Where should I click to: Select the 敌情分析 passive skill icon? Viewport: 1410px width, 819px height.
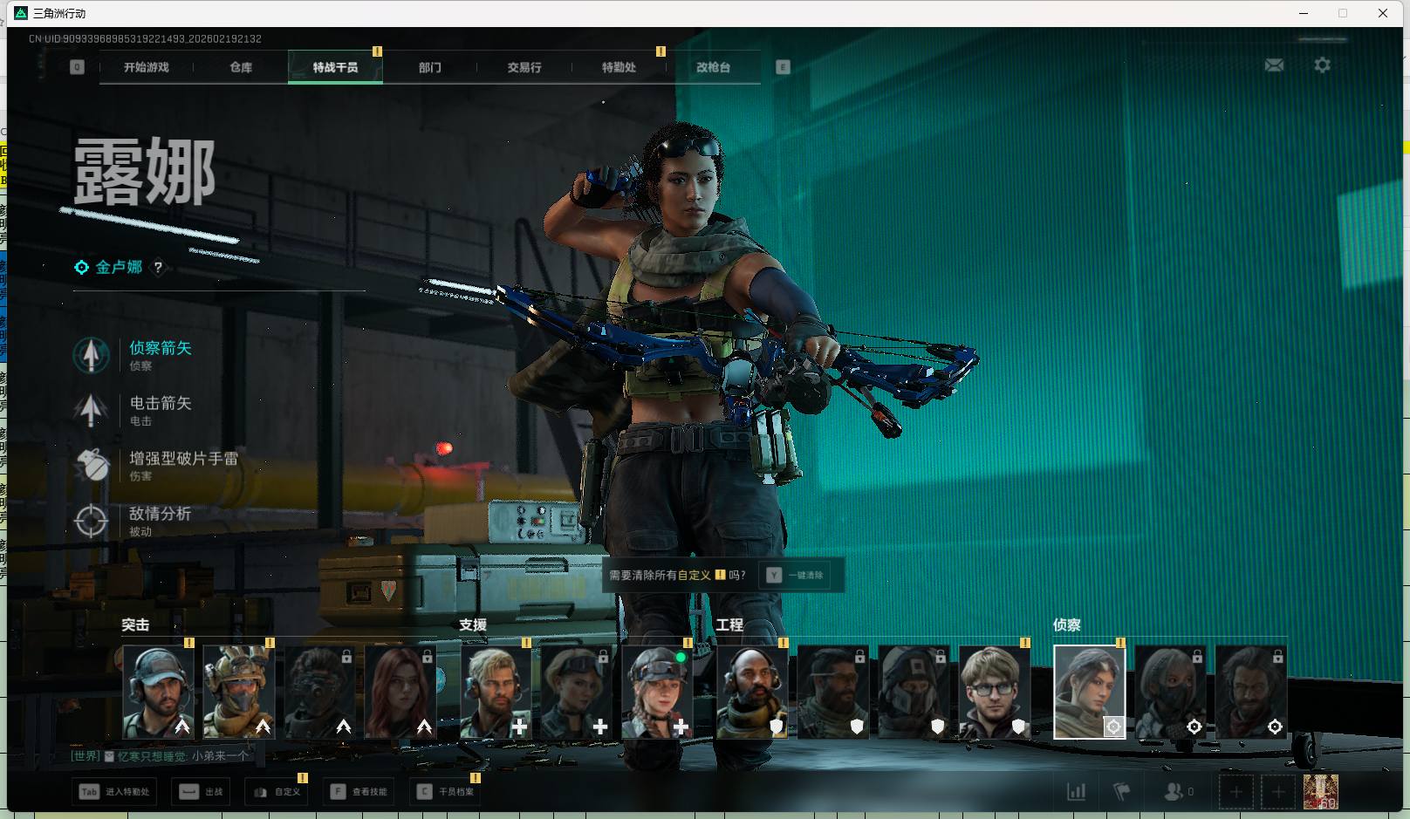(x=91, y=521)
